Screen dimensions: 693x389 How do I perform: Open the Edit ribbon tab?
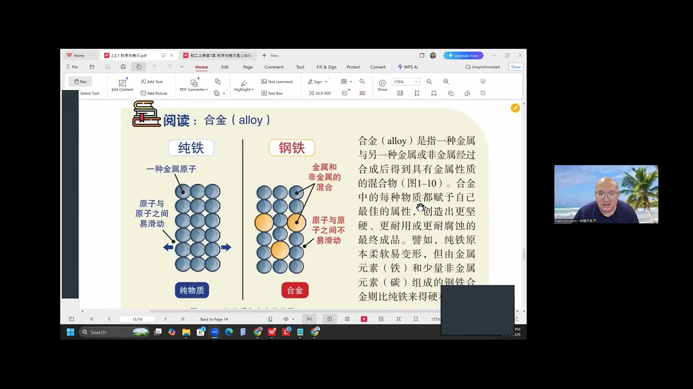pyautogui.click(x=225, y=67)
